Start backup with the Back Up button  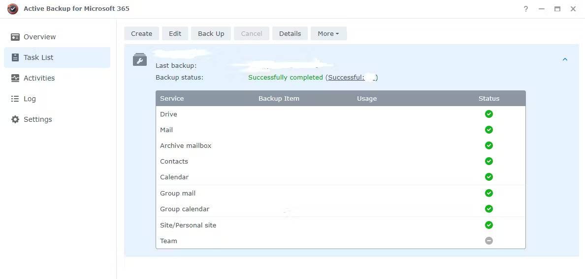click(211, 33)
